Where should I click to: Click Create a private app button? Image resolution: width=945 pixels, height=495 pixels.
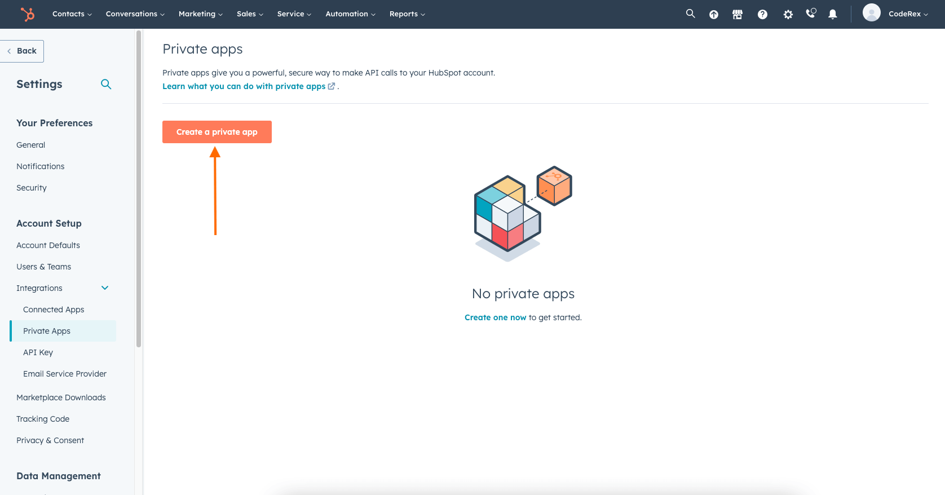(217, 132)
